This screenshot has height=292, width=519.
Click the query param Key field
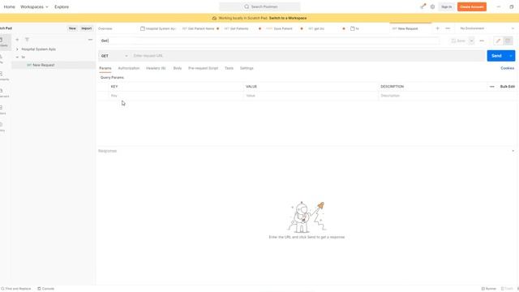(176, 96)
